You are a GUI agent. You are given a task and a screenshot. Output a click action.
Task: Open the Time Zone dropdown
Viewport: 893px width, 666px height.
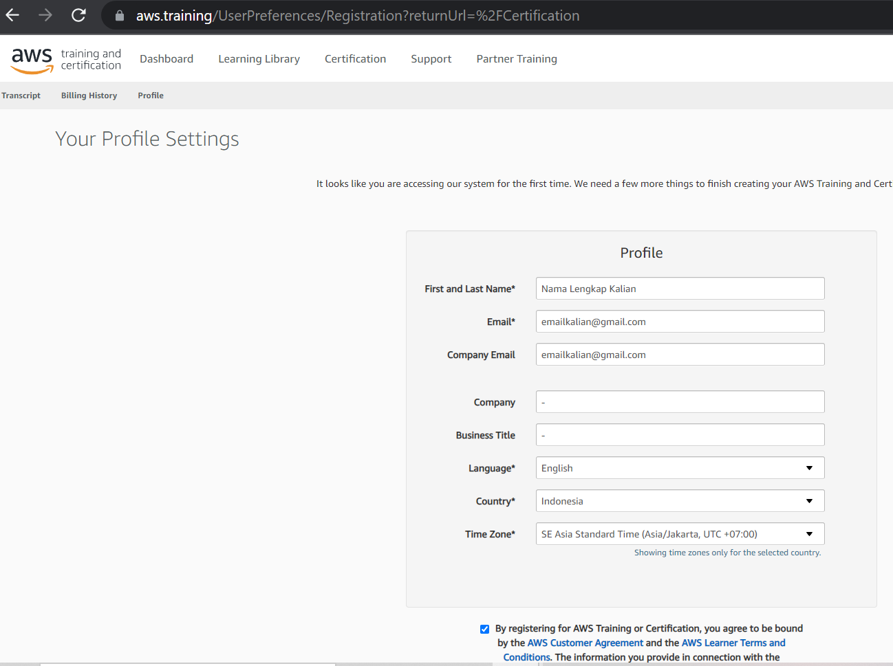[x=680, y=534]
